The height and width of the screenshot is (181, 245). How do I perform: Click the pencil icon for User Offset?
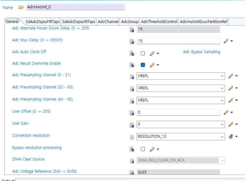(x=226, y=112)
